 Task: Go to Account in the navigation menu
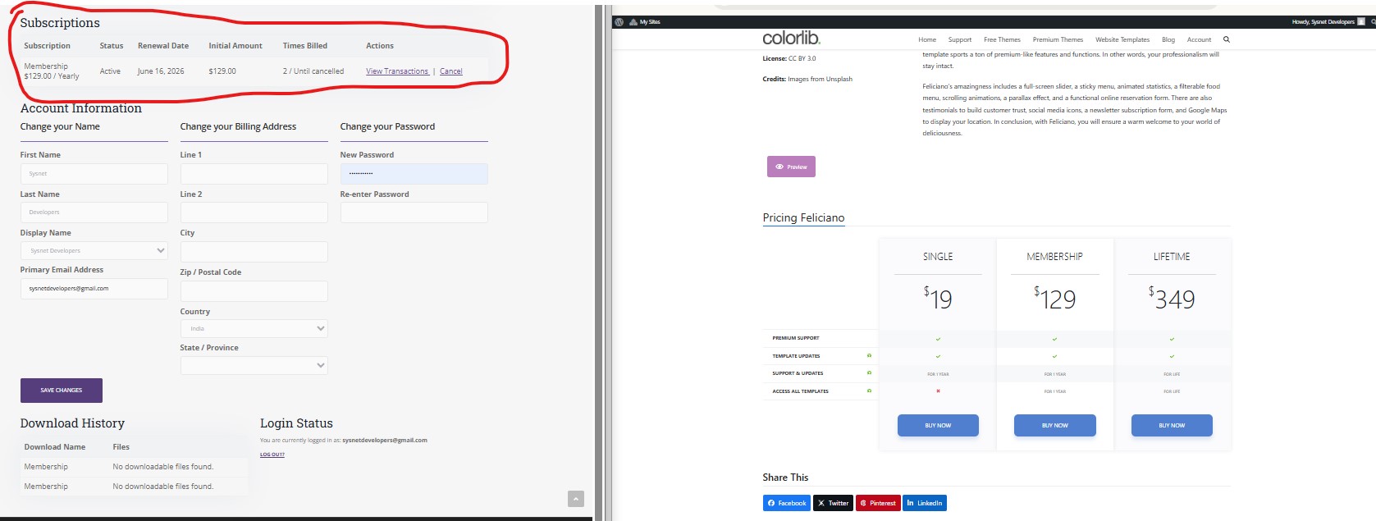[1199, 39]
